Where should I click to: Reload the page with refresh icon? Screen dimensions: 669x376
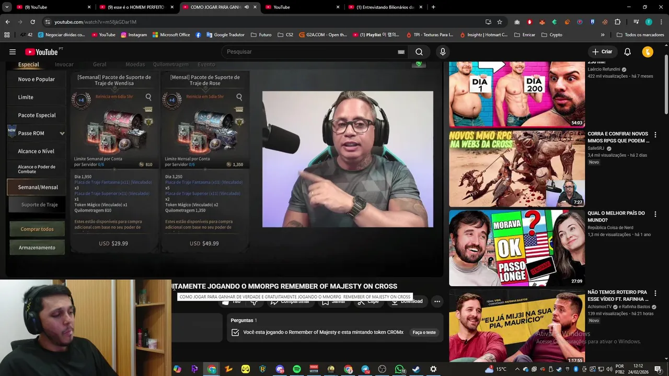(x=32, y=22)
